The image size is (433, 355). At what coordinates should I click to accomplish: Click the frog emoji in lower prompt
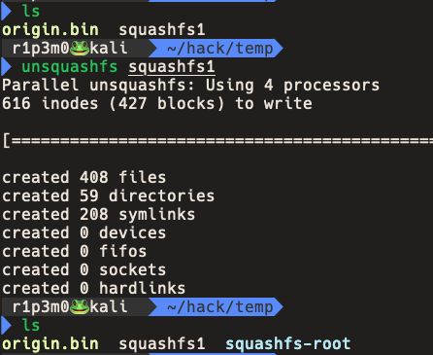click(x=80, y=306)
